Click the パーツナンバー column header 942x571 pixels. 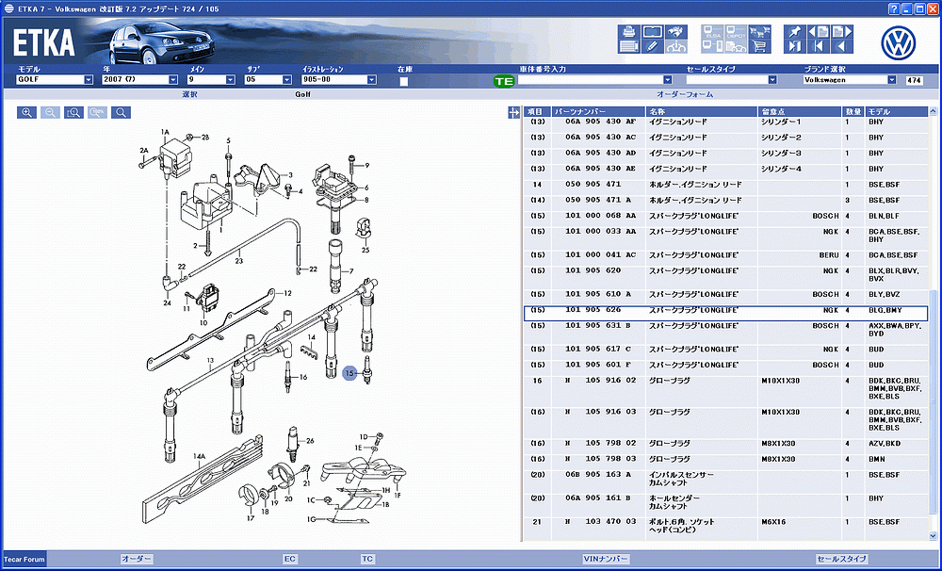tap(598, 112)
